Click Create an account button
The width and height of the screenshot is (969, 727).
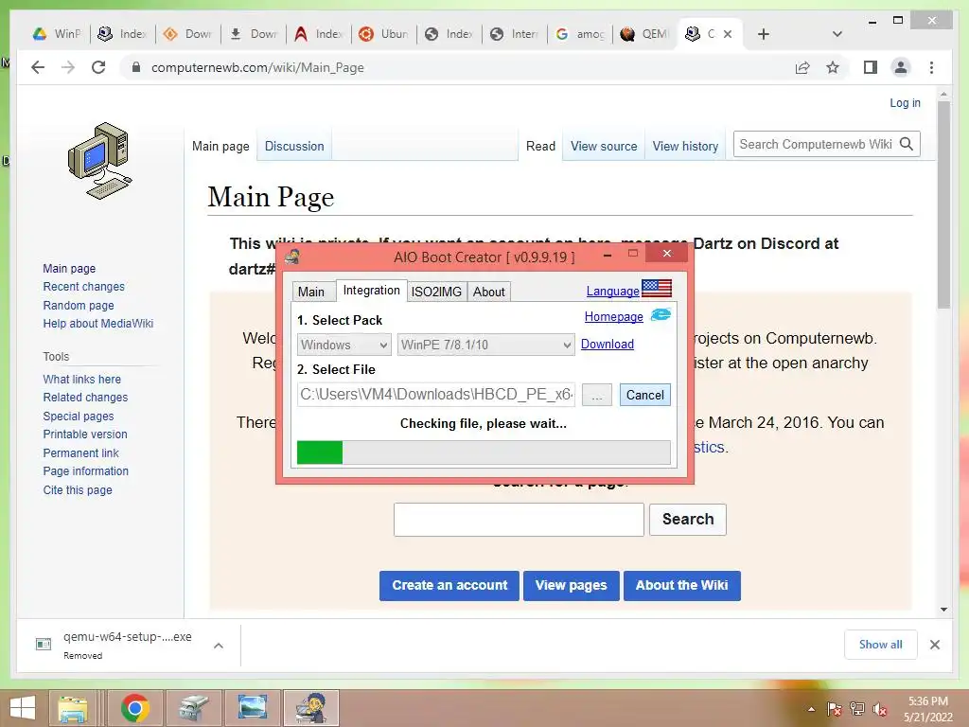click(449, 585)
